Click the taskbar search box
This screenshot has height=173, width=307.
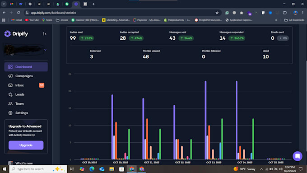point(38,169)
